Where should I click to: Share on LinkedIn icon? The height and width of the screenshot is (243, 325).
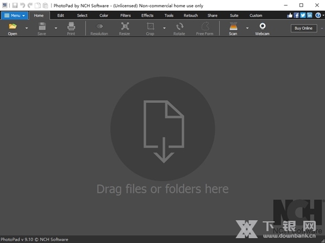point(310,15)
